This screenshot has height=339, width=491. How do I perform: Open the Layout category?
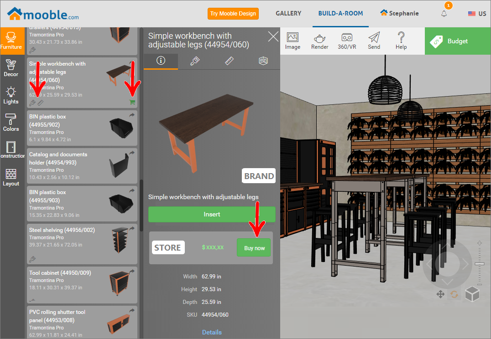11,177
